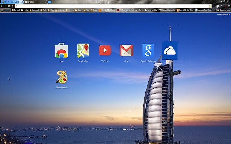The width and height of the screenshot is (231, 144).
Task: Open the Torrents bookmarks folder
Action: point(70,10)
